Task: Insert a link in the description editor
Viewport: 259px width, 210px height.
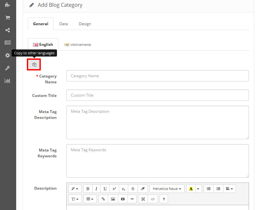Action: coord(103,199)
